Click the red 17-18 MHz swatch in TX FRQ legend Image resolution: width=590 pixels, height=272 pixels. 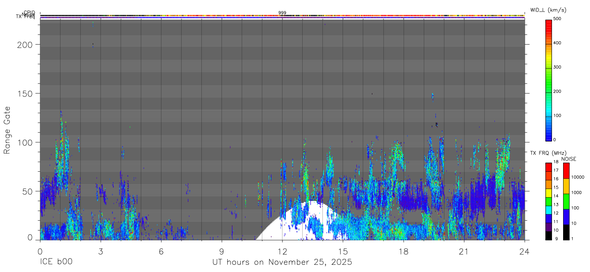coord(549,167)
